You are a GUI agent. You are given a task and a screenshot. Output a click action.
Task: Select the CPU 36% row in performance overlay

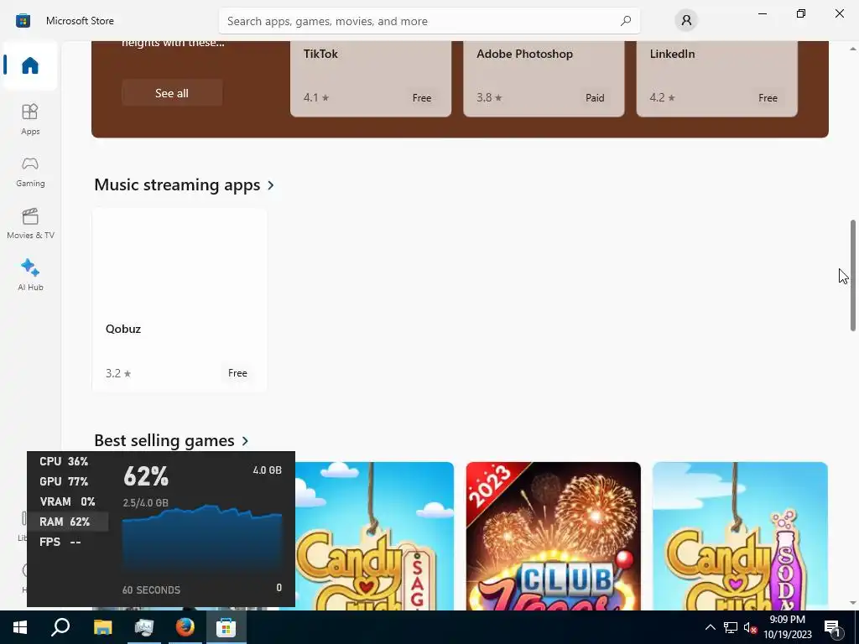coord(68,462)
